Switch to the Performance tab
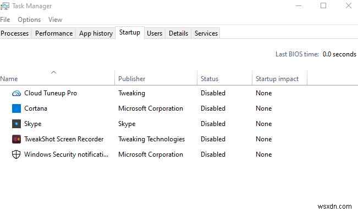This screenshot has width=358, height=212. pyautogui.click(x=54, y=33)
